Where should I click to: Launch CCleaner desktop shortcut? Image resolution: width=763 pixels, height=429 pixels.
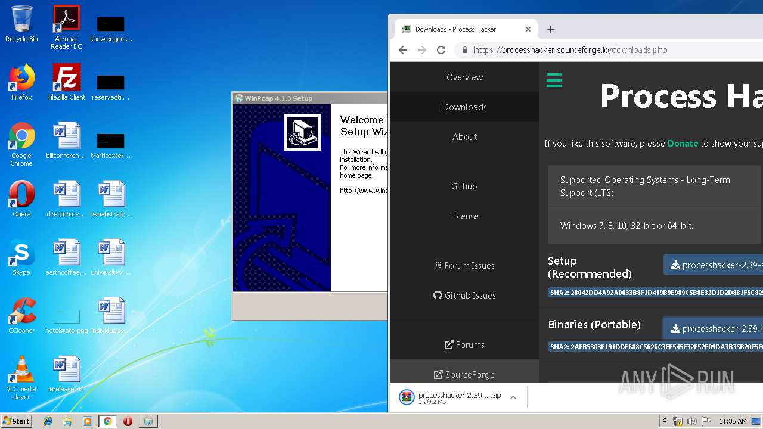pos(21,316)
